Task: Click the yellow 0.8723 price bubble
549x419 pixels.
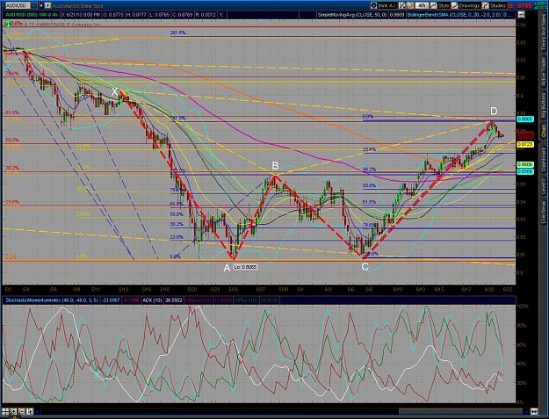Action: point(524,144)
